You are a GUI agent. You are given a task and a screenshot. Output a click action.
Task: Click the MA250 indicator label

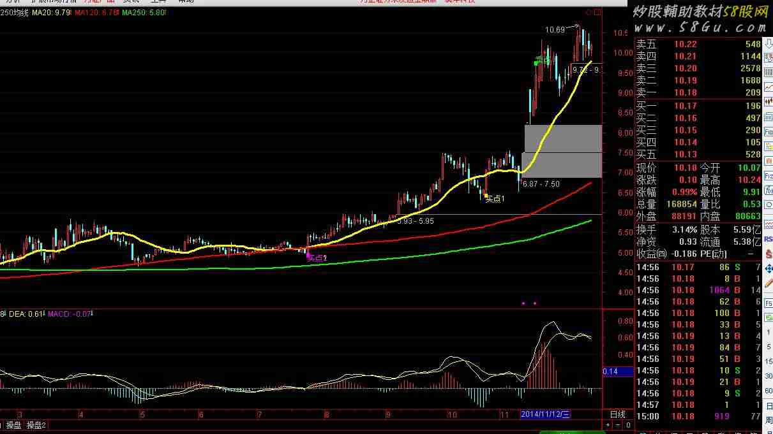(x=144, y=13)
